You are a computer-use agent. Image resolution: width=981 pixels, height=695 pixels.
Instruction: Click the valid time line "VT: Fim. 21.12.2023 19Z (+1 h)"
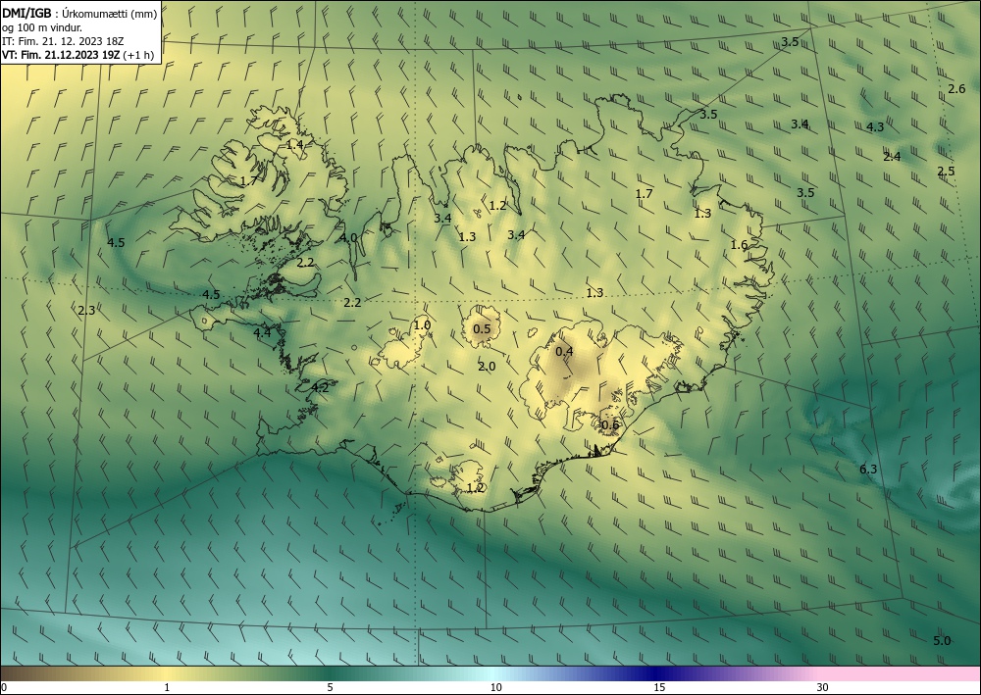[x=77, y=55]
